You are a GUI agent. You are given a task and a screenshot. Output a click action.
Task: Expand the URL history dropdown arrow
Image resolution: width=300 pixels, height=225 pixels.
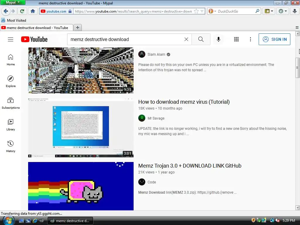click(202, 11)
